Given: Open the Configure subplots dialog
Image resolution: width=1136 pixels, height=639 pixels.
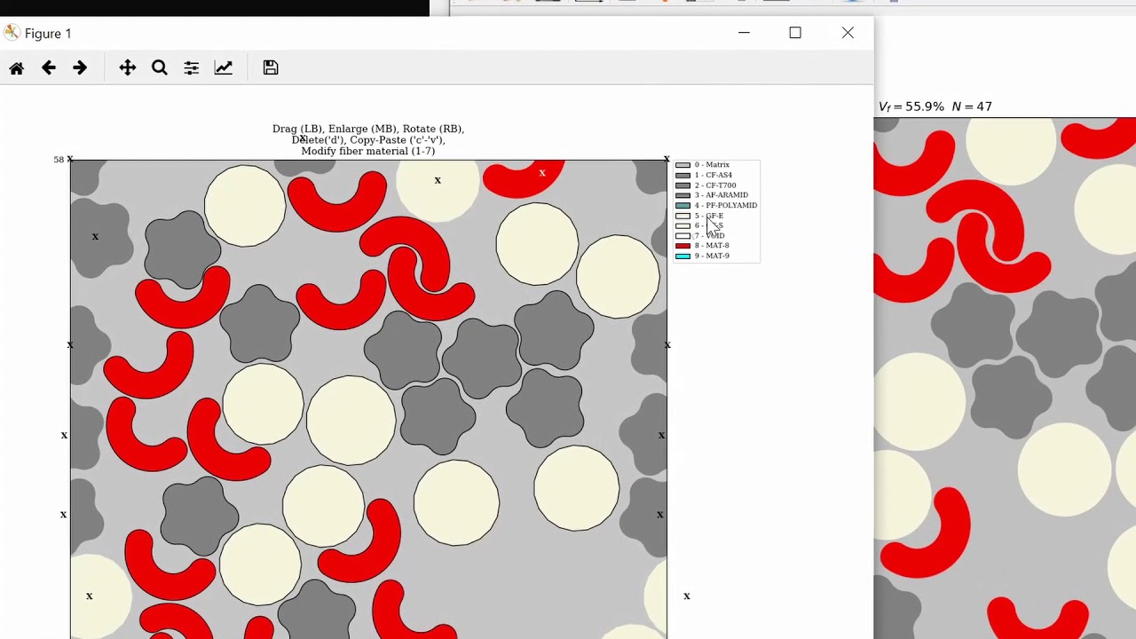Looking at the screenshot, I should pyautogui.click(x=192, y=68).
